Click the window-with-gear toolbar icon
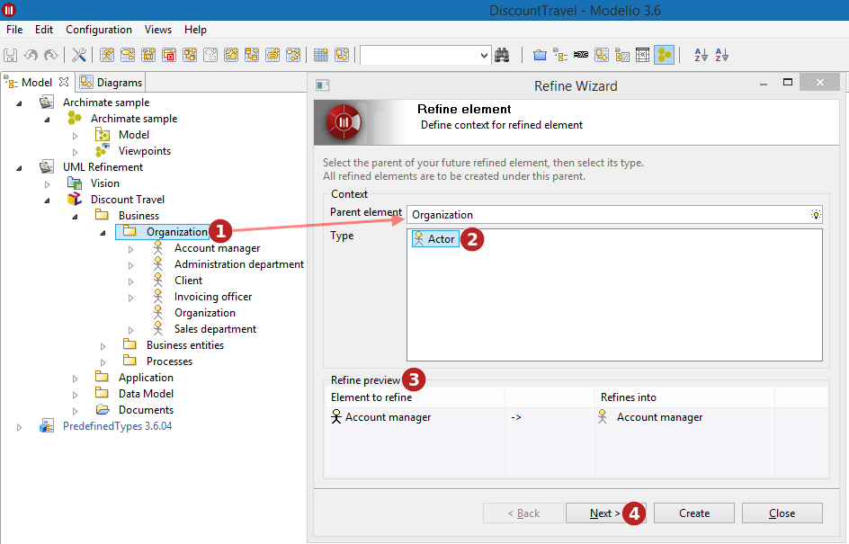Viewport: 849px width, 544px height. [x=643, y=55]
